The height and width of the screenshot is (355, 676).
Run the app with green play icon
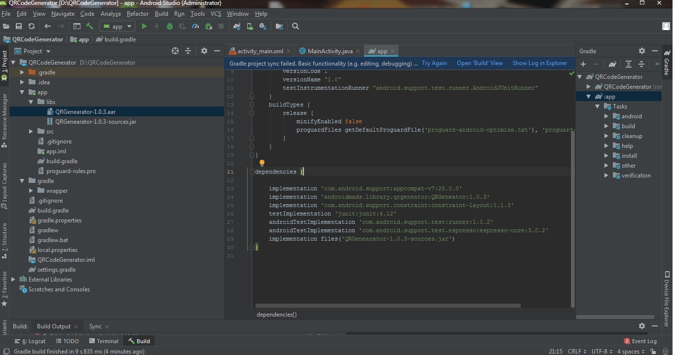(x=144, y=26)
